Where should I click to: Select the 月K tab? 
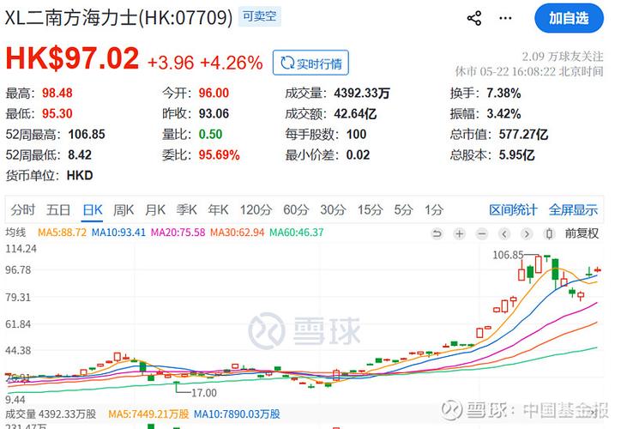(x=155, y=210)
